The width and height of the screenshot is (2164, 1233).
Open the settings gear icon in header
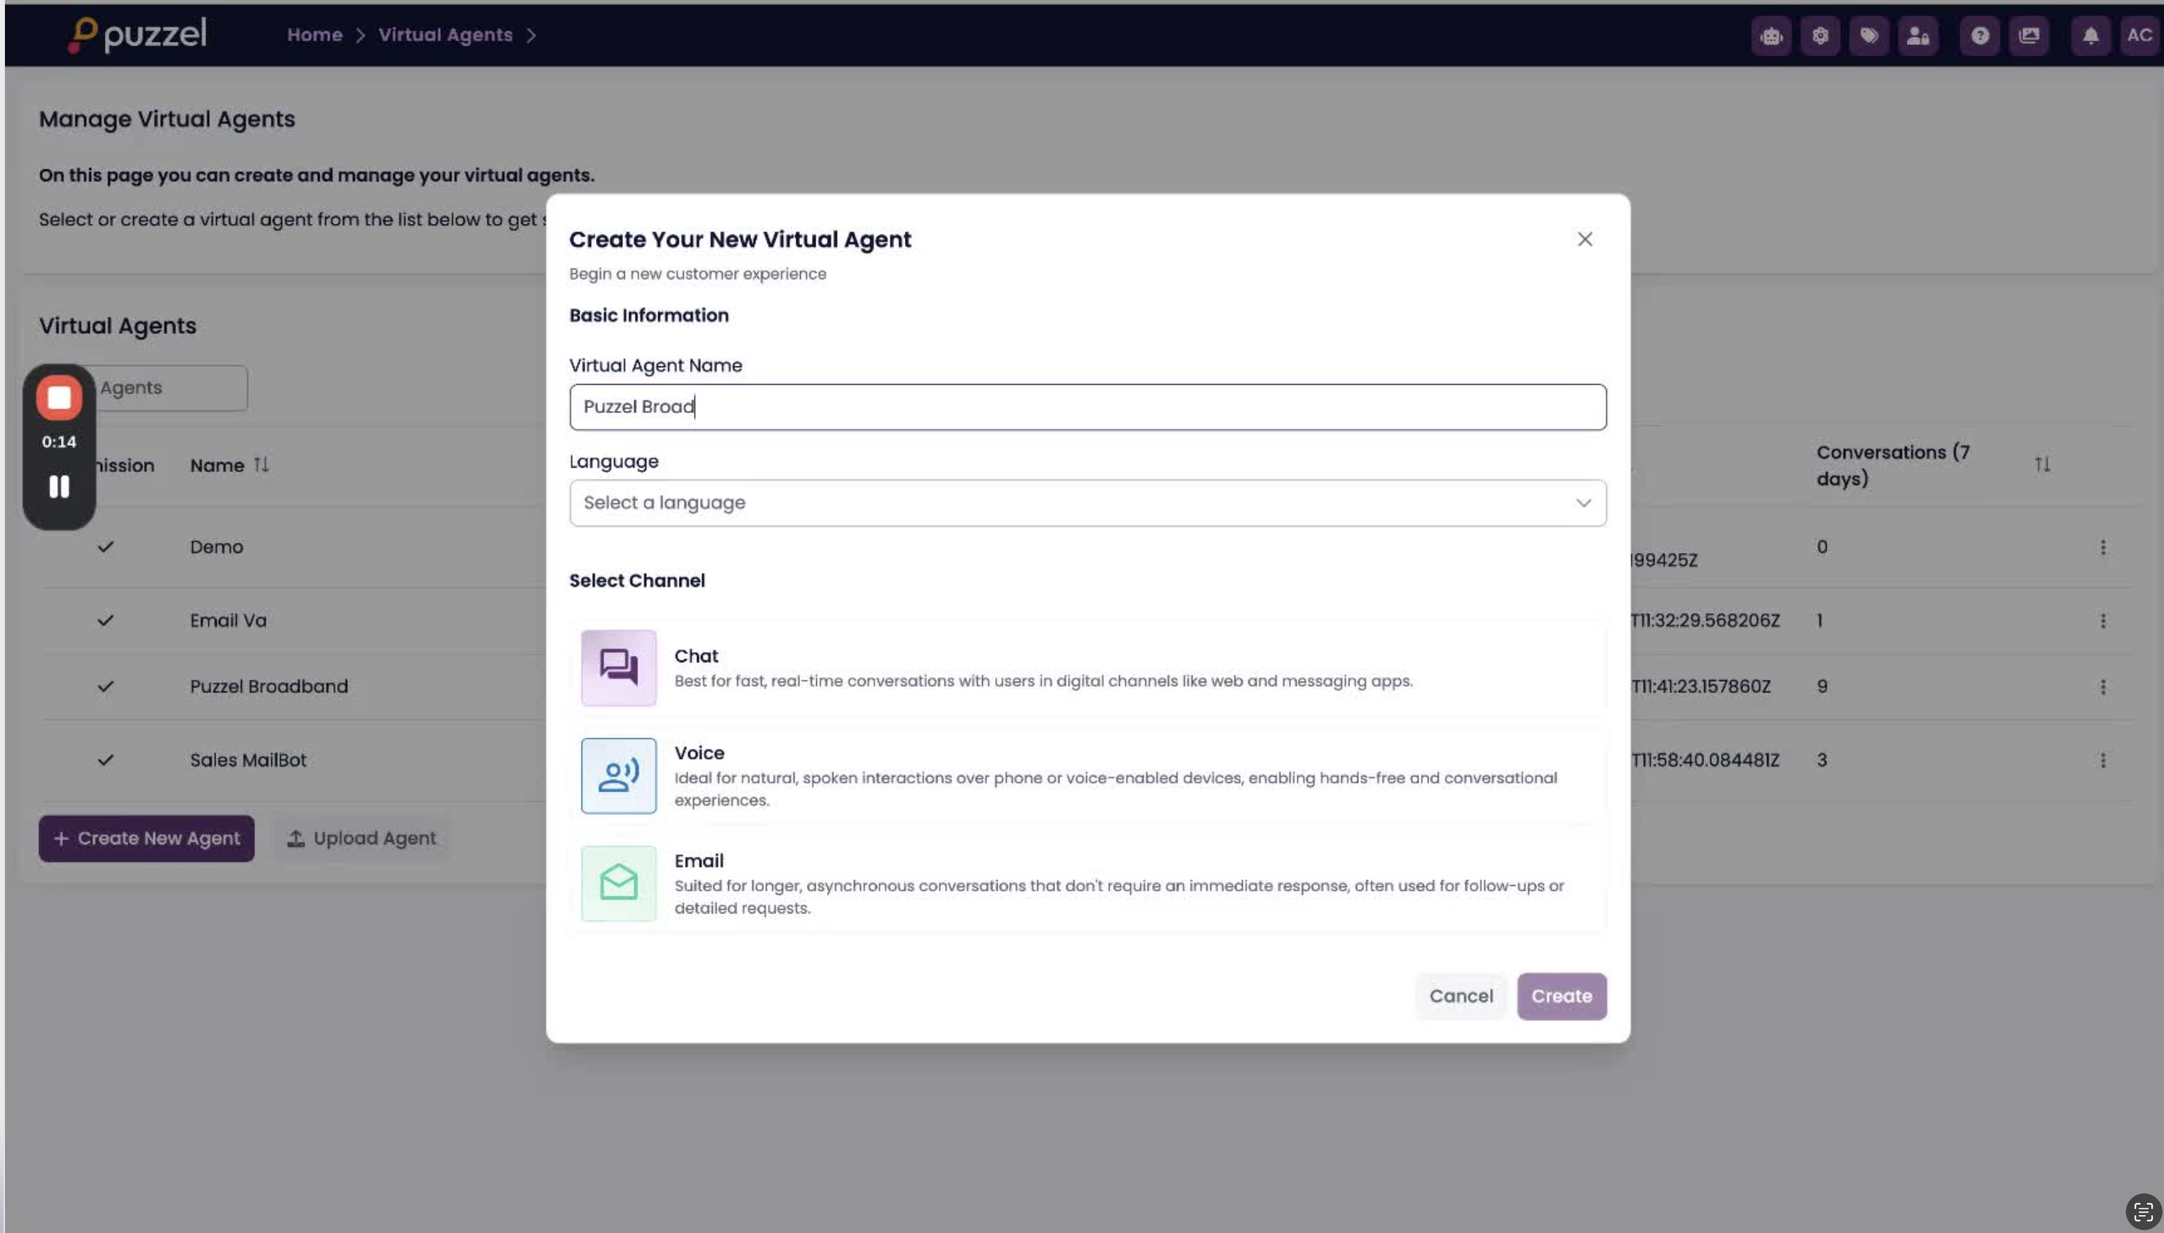1820,35
